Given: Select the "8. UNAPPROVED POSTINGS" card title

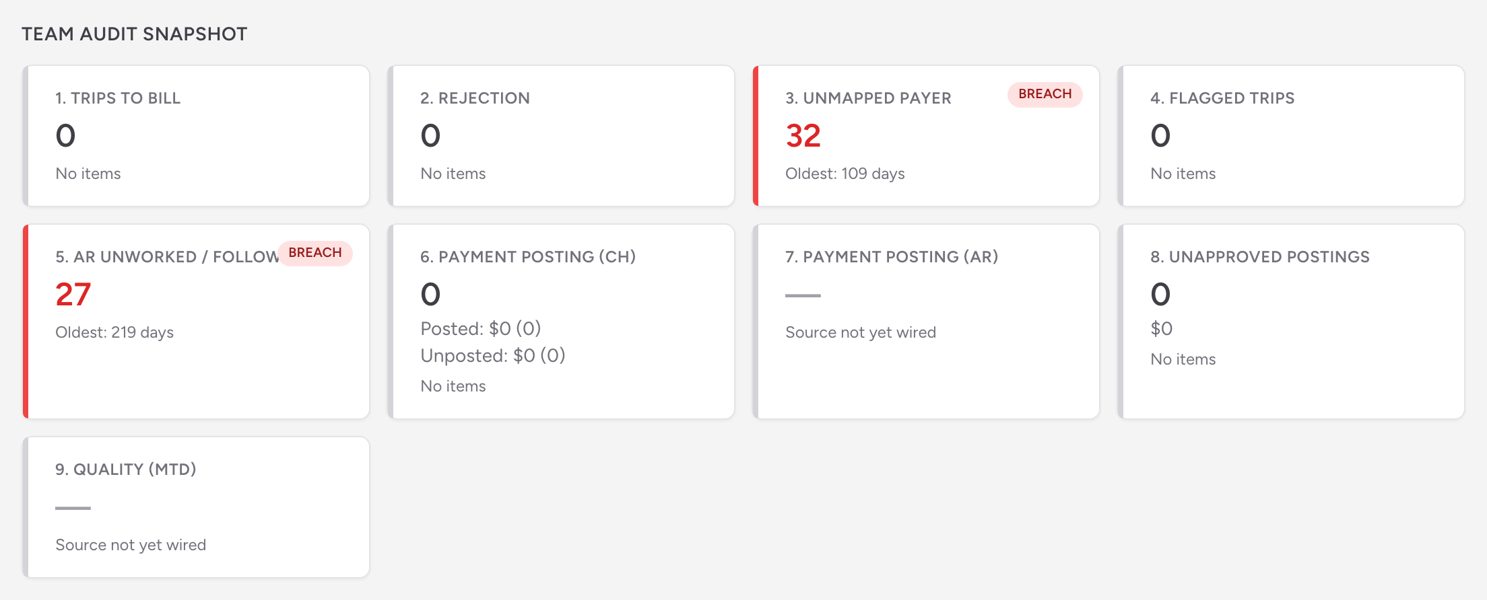Looking at the screenshot, I should click(1260, 257).
